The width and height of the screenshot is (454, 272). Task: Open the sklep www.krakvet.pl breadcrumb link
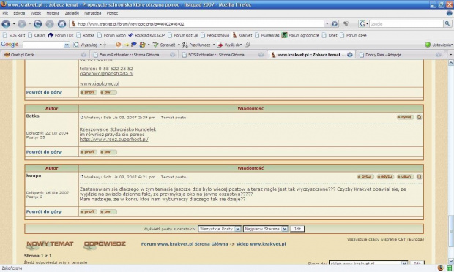click(x=261, y=244)
